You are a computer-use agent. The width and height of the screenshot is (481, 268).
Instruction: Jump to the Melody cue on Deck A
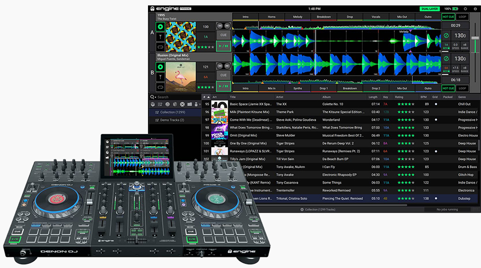[x=298, y=17]
